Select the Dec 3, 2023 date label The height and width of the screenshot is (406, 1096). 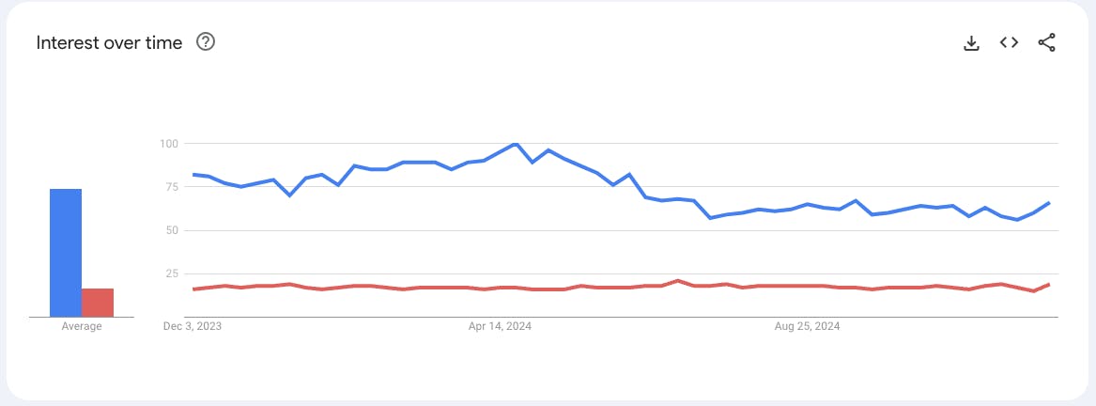(193, 326)
